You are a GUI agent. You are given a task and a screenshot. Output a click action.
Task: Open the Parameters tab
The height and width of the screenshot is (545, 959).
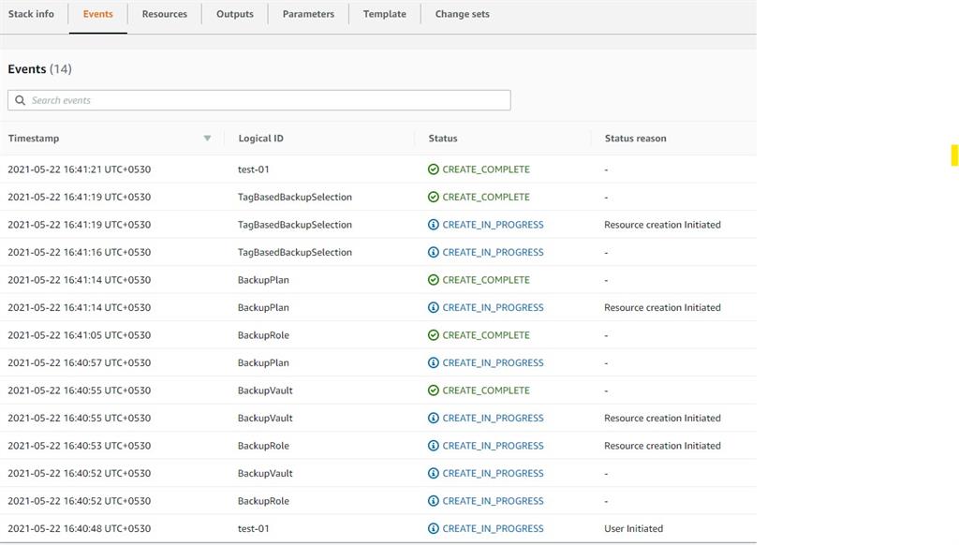[x=308, y=14]
